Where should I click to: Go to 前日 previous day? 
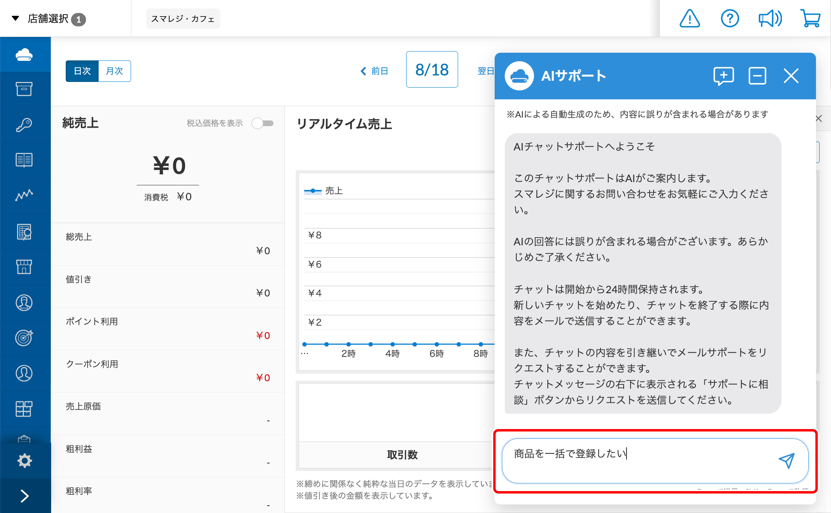pyautogui.click(x=374, y=71)
